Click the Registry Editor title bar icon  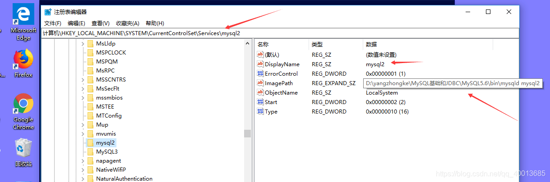pos(48,12)
